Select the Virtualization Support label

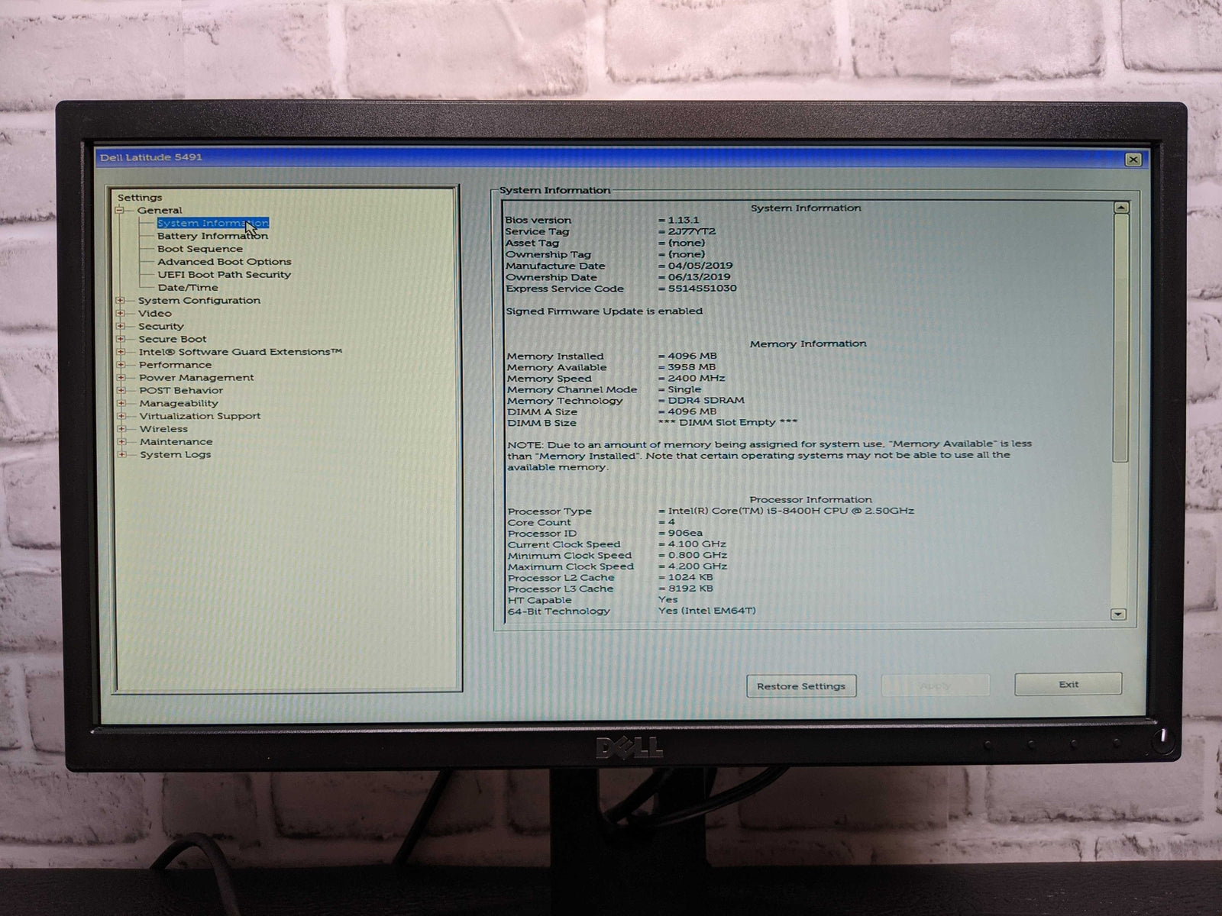pyautogui.click(x=200, y=416)
